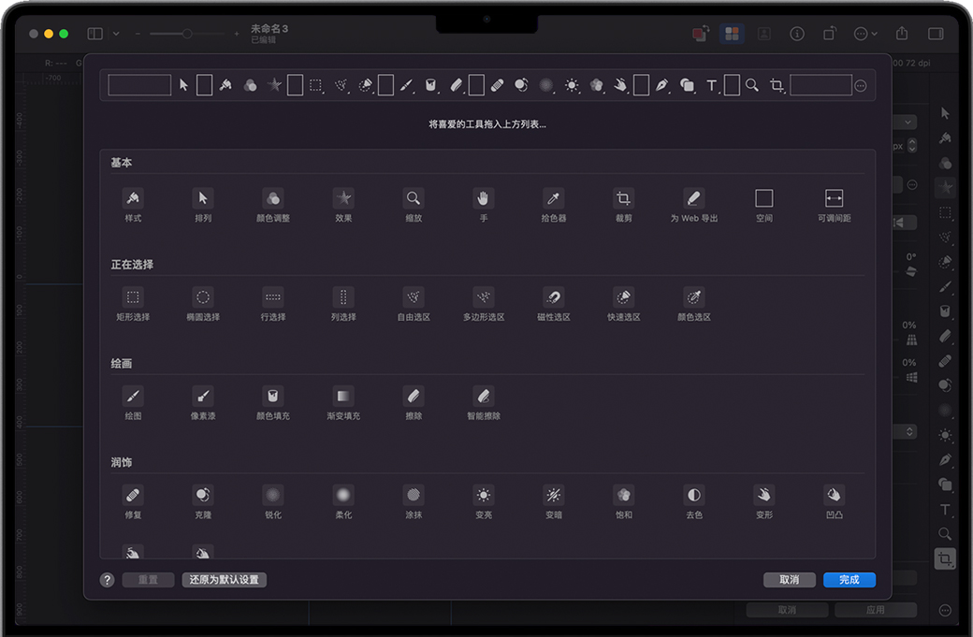
Task: Choose the 可调间距 flexible space item
Action: (834, 198)
